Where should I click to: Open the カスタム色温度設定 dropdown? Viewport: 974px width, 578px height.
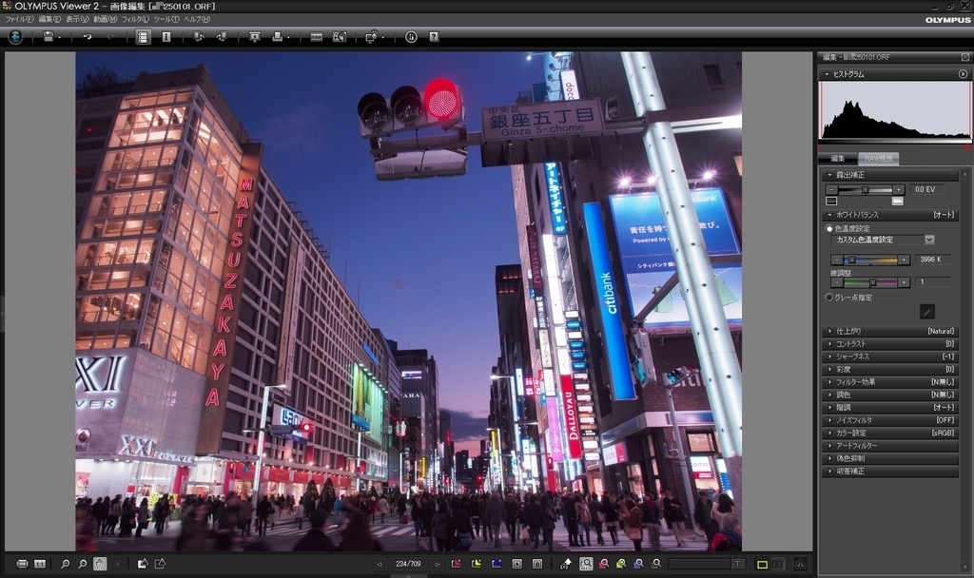pos(929,240)
